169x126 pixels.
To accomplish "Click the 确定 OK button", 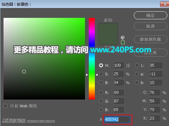I will 151,15.
